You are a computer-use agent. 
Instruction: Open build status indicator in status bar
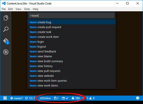coord(65,98)
